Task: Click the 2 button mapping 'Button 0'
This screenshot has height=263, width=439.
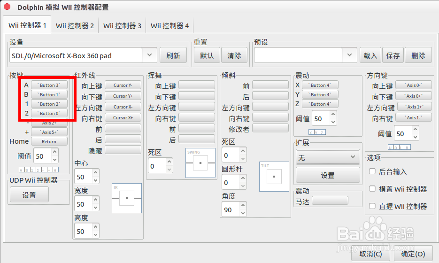Action: tap(49, 114)
